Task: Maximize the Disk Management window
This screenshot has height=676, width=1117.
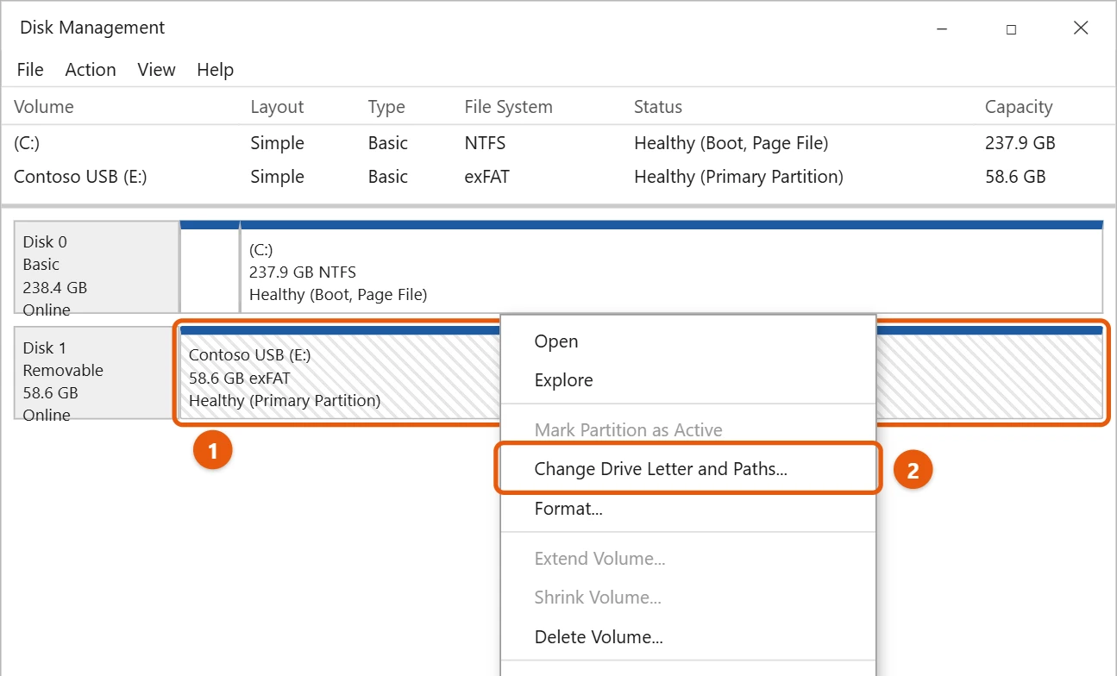Action: pos(1011,28)
